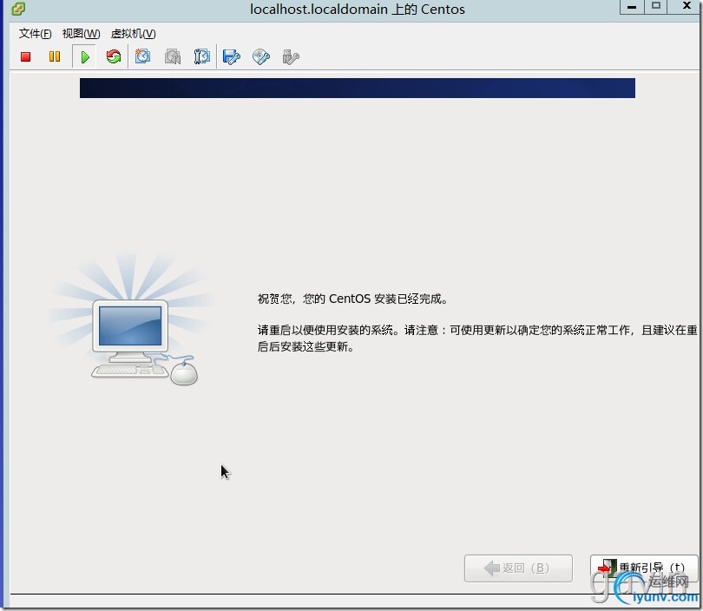The width and height of the screenshot is (703, 611).
Task: Take a snapshot with the clock icon
Action: pyautogui.click(x=142, y=56)
